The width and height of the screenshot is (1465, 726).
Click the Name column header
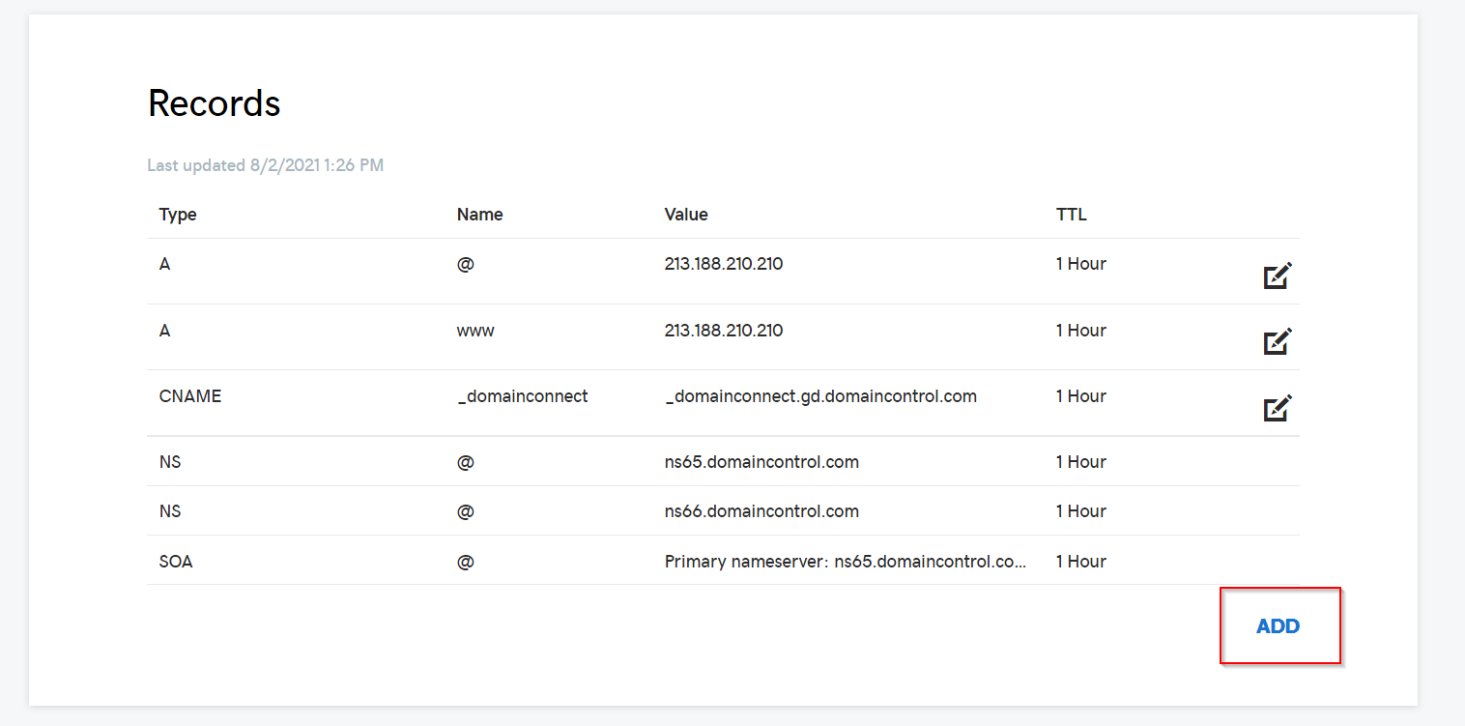point(479,215)
